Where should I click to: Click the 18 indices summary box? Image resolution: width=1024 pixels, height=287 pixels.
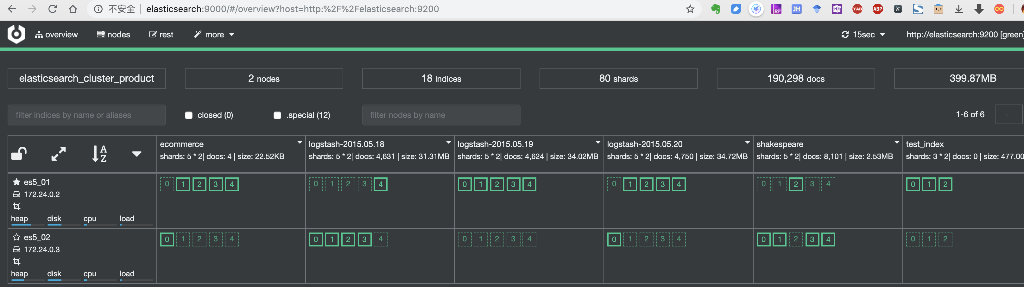[441, 78]
